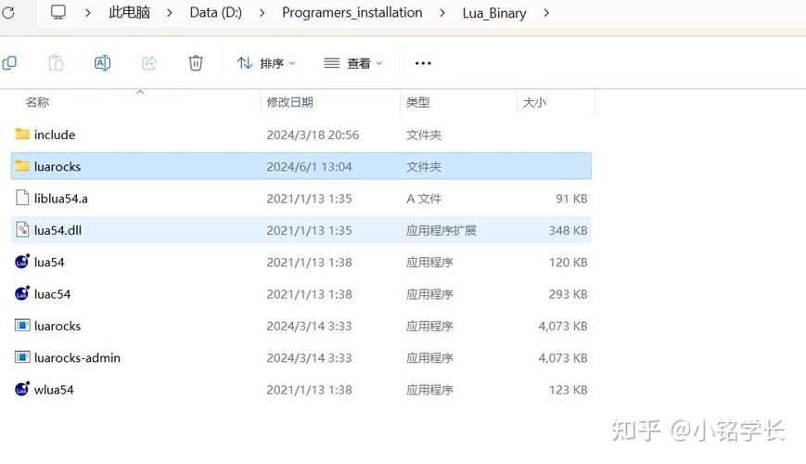Click Lua_Binary breadcrumb segment
The height and width of the screenshot is (464, 806).
pyautogui.click(x=494, y=13)
